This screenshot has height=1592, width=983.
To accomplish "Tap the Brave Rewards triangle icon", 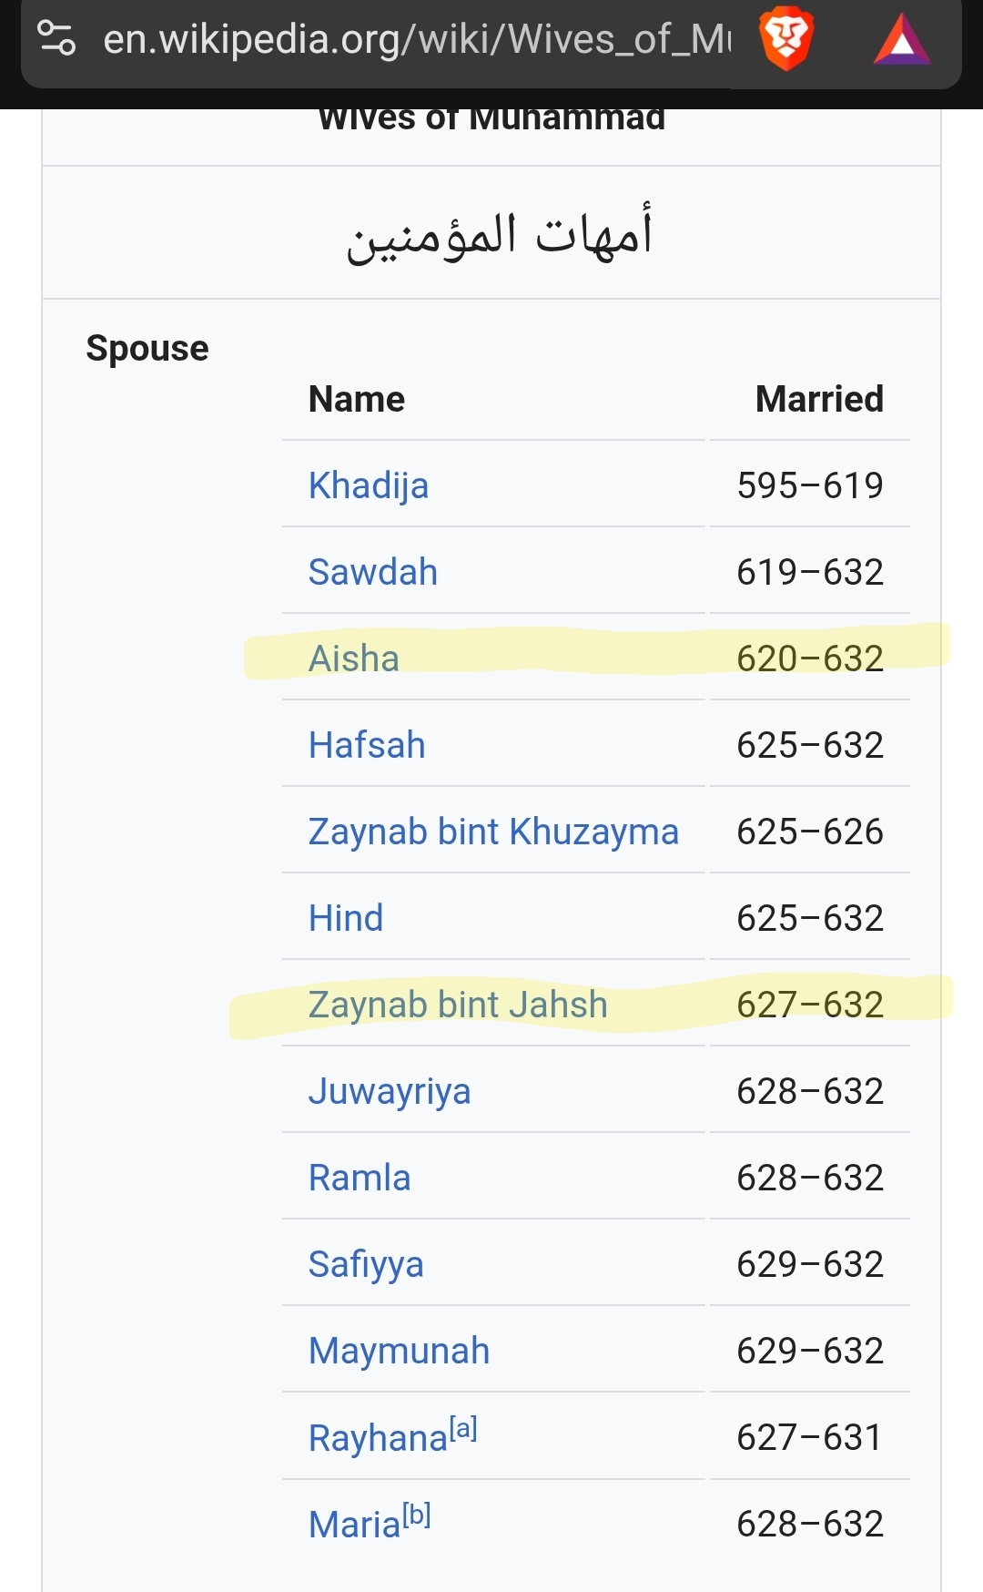I will point(901,40).
